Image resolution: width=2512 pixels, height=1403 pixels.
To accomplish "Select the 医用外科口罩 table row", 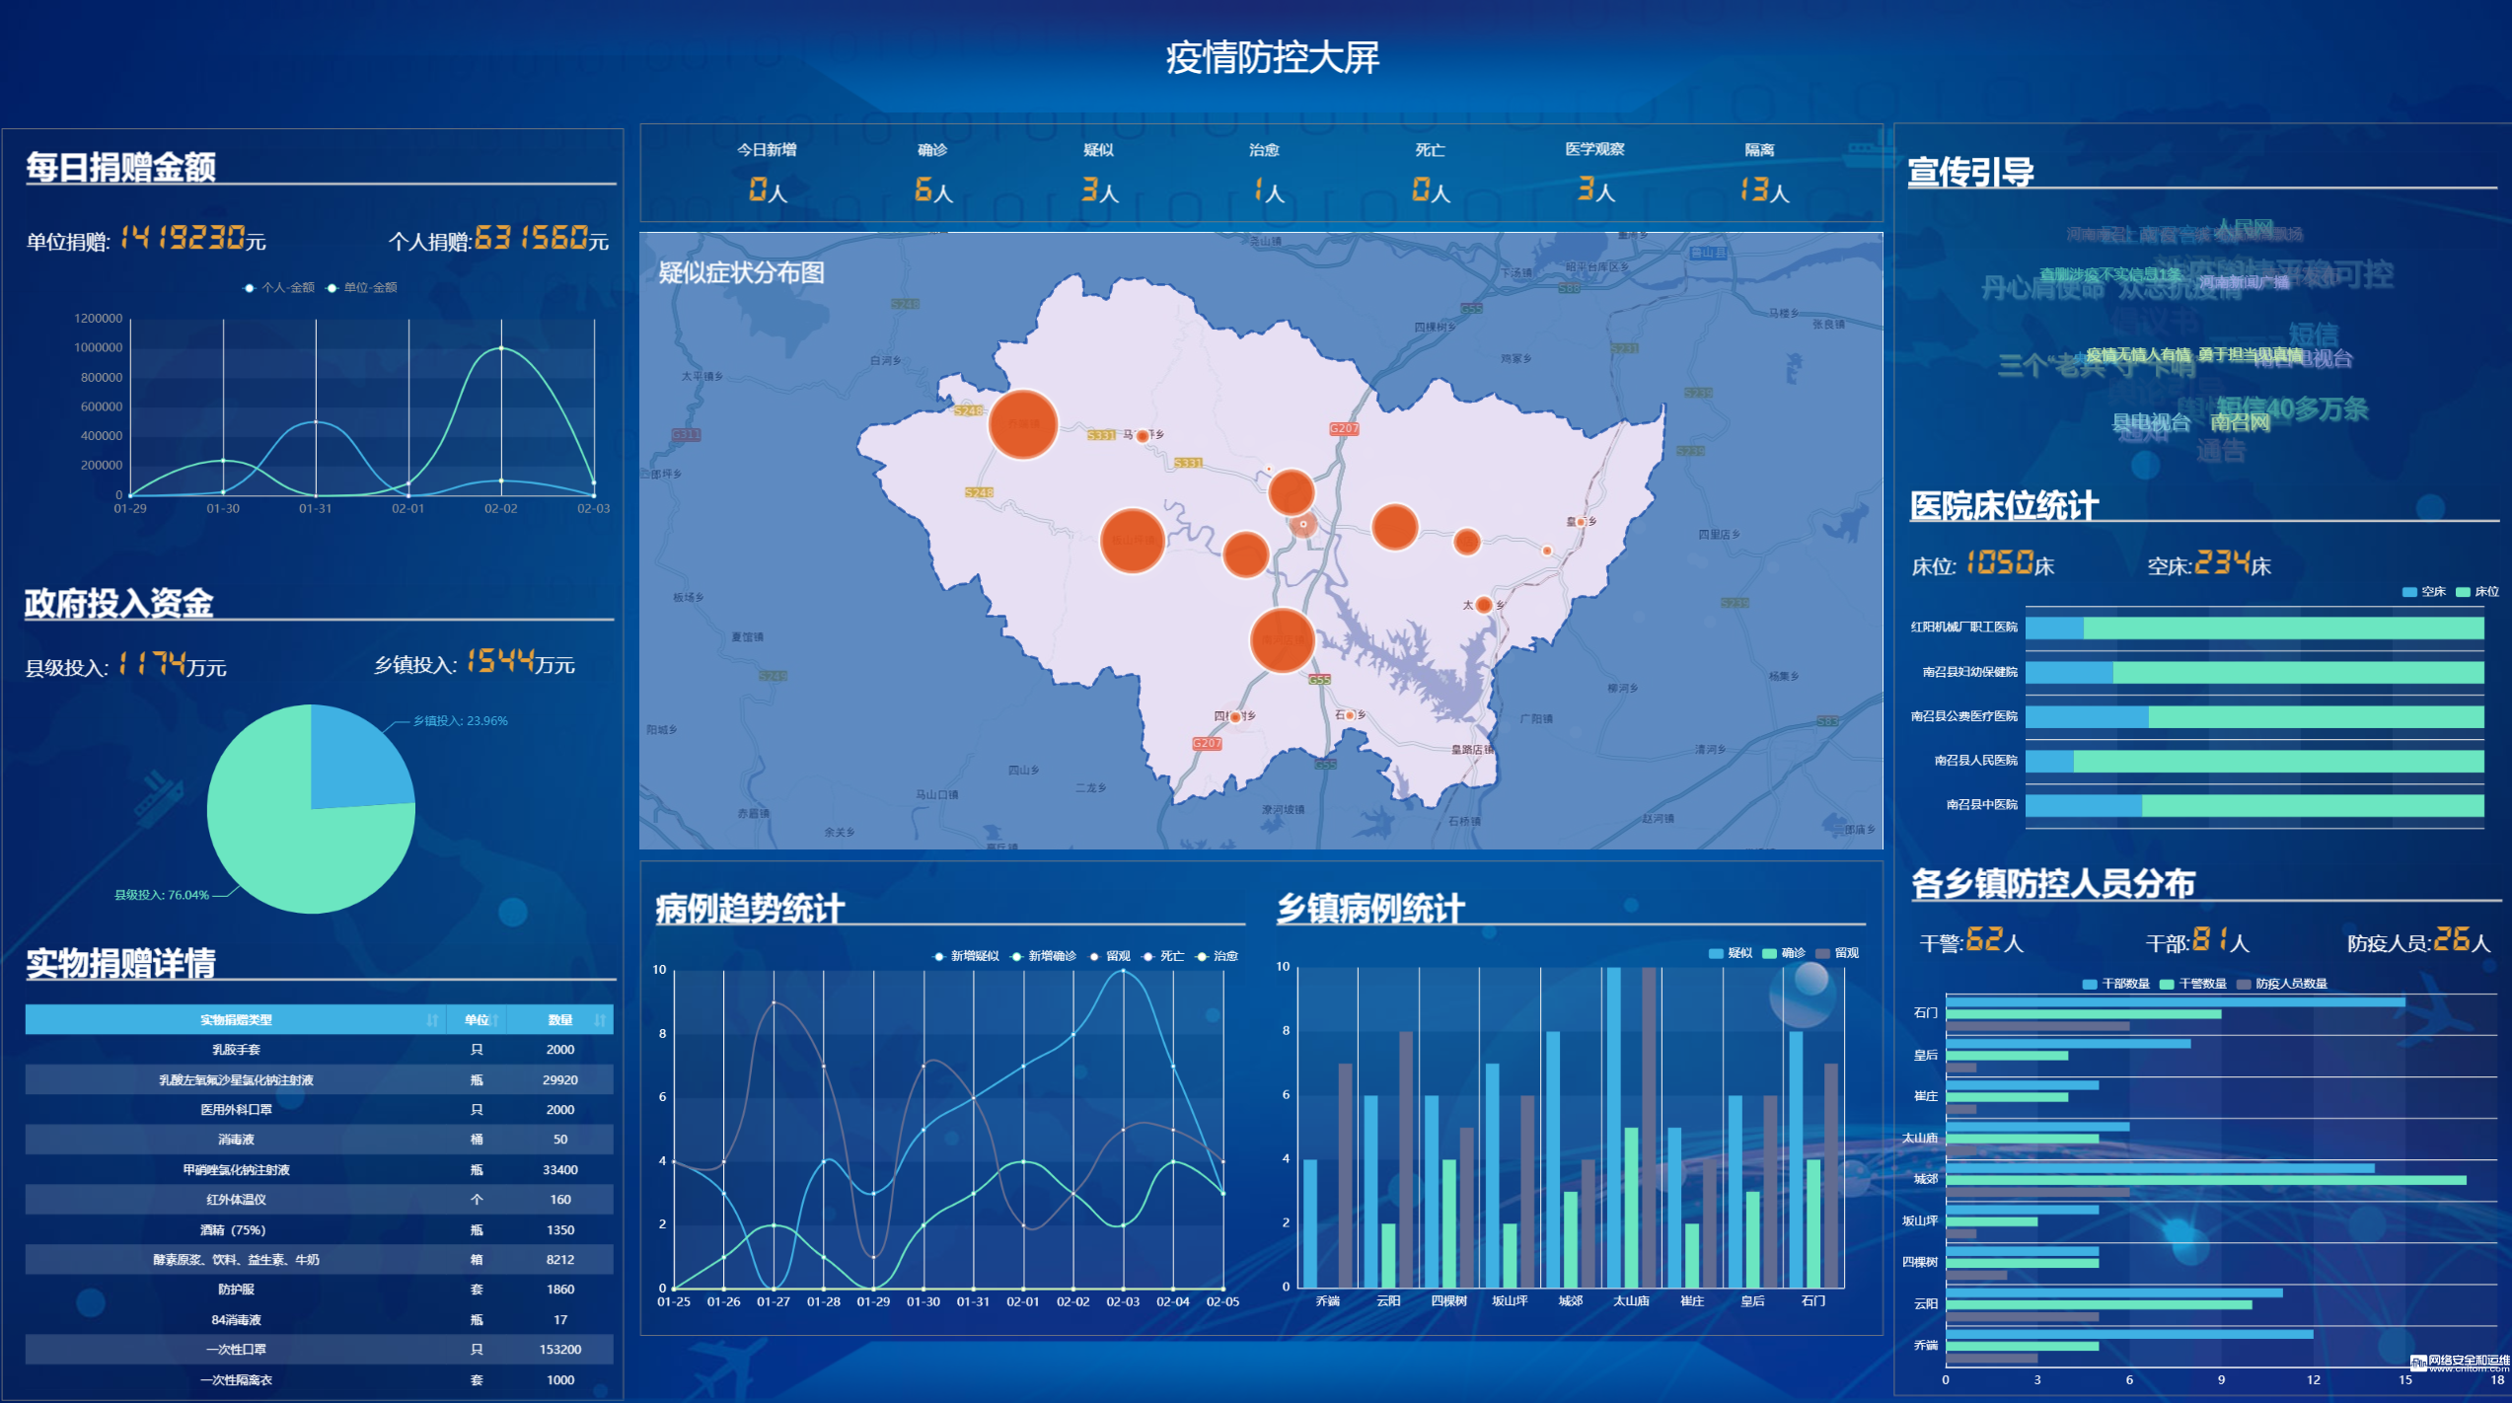I will click(x=319, y=1110).
